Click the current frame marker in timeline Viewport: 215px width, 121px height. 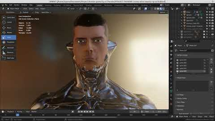pos(17,115)
